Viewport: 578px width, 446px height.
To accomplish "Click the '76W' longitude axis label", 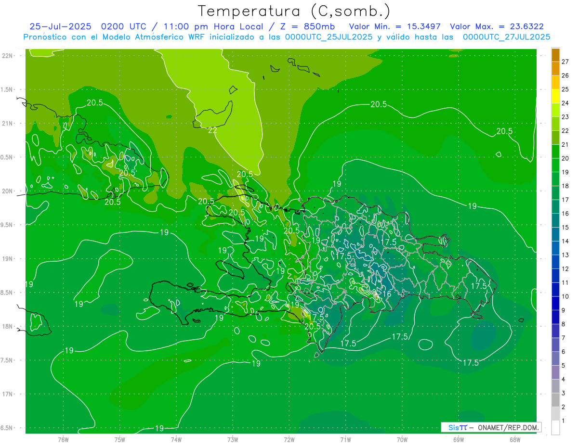I will click(x=63, y=439).
